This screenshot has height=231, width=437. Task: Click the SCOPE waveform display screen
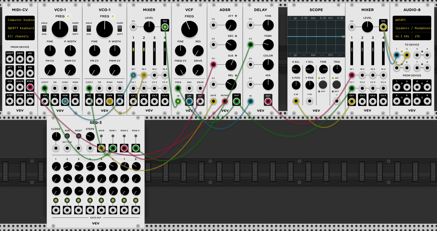(316, 36)
